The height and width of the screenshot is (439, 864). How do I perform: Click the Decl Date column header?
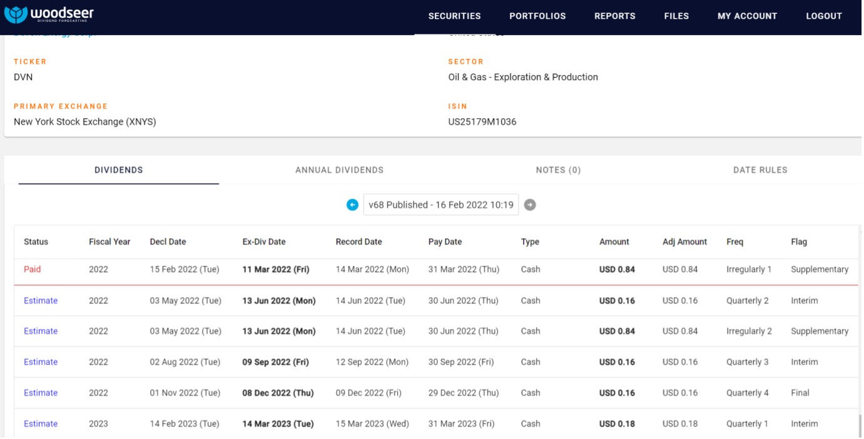point(168,242)
